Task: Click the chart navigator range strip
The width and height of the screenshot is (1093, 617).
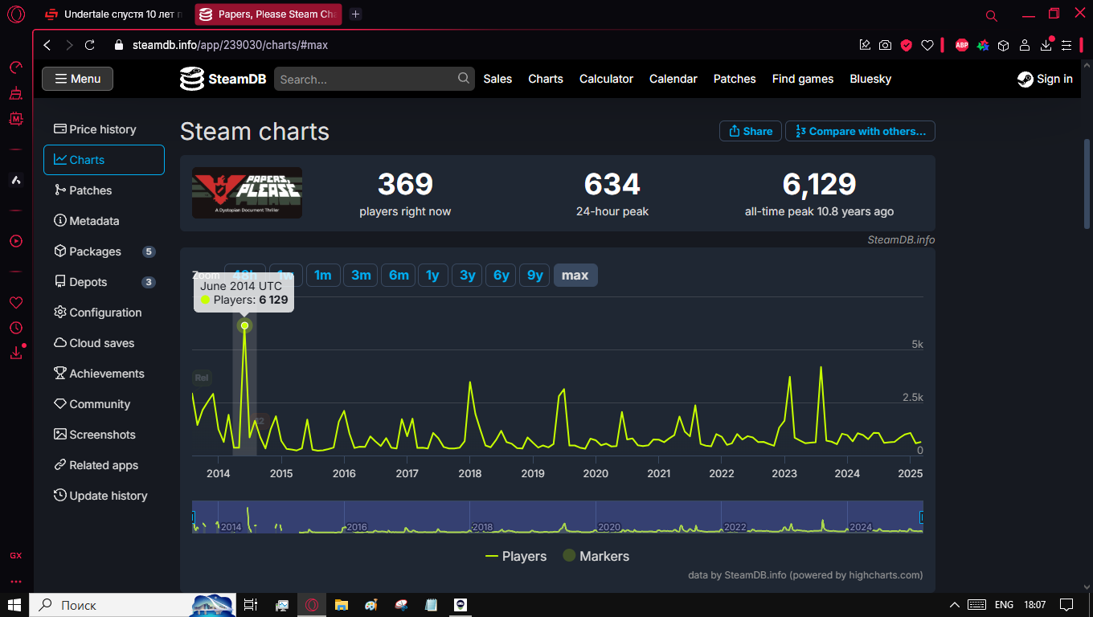Action: (557, 517)
